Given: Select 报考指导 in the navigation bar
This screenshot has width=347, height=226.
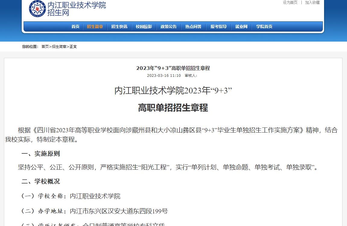Looking at the screenshot, I should 219,27.
